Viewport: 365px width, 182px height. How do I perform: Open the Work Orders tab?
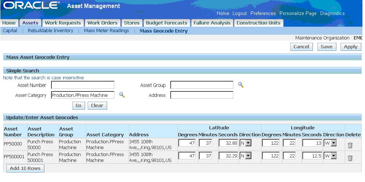[102, 23]
